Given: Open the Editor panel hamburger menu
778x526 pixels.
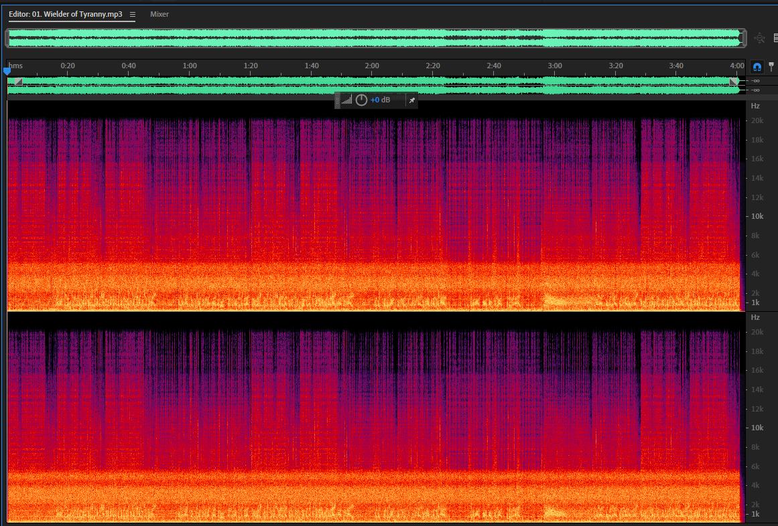Looking at the screenshot, I should (x=133, y=14).
